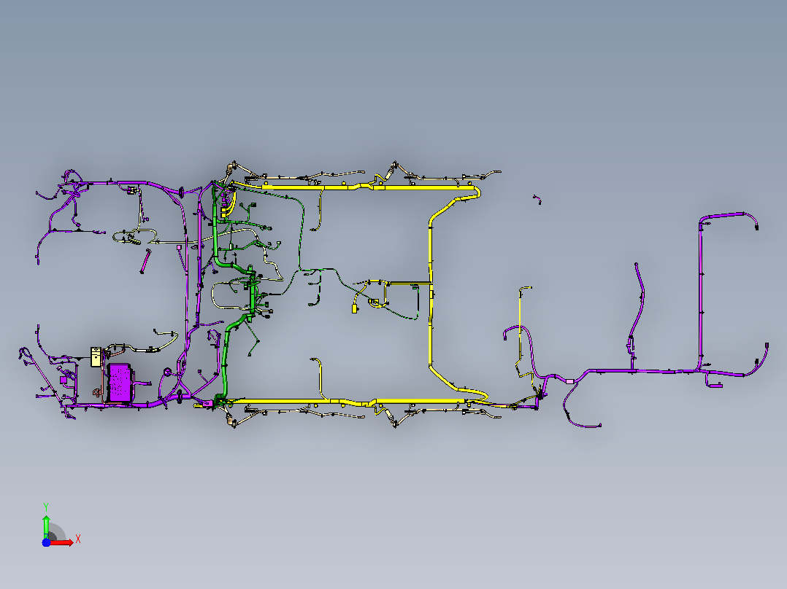The height and width of the screenshot is (589, 787).
Task: Select the tall vertical purple harness on the far right
Action: tap(701, 296)
